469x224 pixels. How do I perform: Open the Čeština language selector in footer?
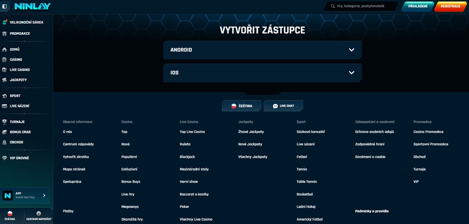point(242,106)
